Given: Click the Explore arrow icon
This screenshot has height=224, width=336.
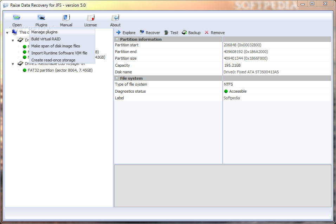Looking at the screenshot, I should [118, 32].
